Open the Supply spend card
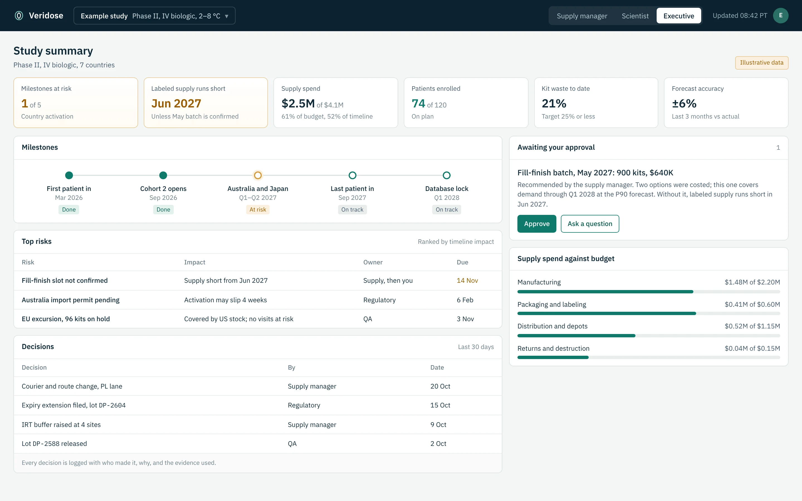This screenshot has height=501, width=802. tap(336, 103)
